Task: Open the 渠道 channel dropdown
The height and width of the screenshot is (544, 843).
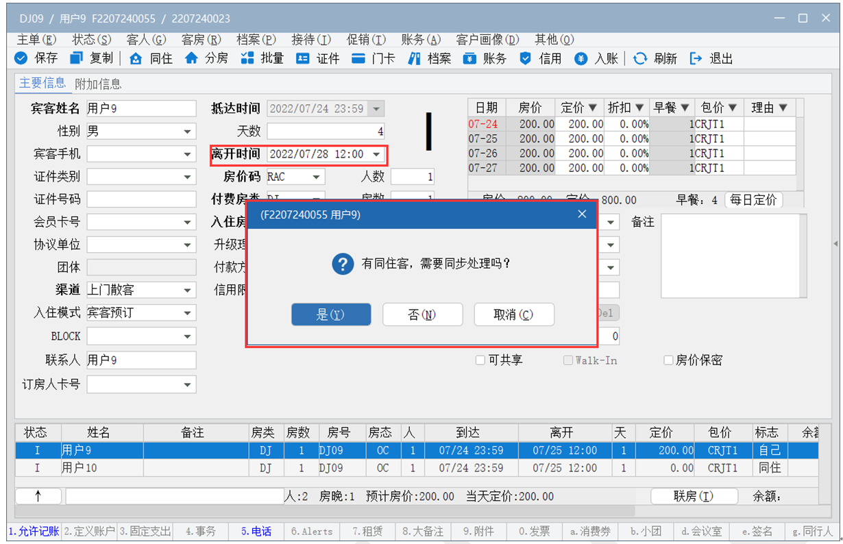Action: pyautogui.click(x=188, y=290)
